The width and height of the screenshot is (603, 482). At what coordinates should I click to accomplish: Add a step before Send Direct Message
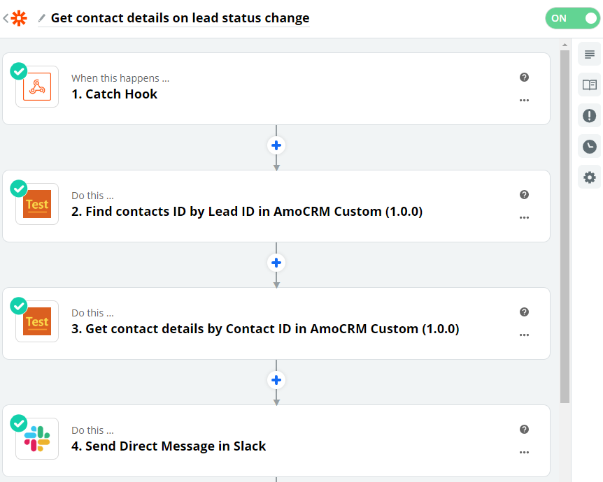tap(276, 380)
